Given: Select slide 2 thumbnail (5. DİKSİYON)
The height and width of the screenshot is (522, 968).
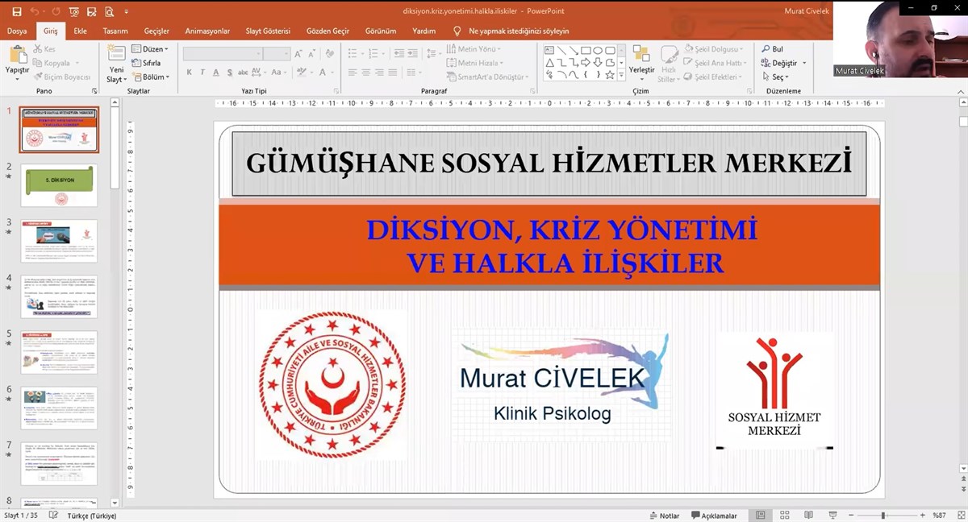Looking at the screenshot, I should (x=59, y=185).
